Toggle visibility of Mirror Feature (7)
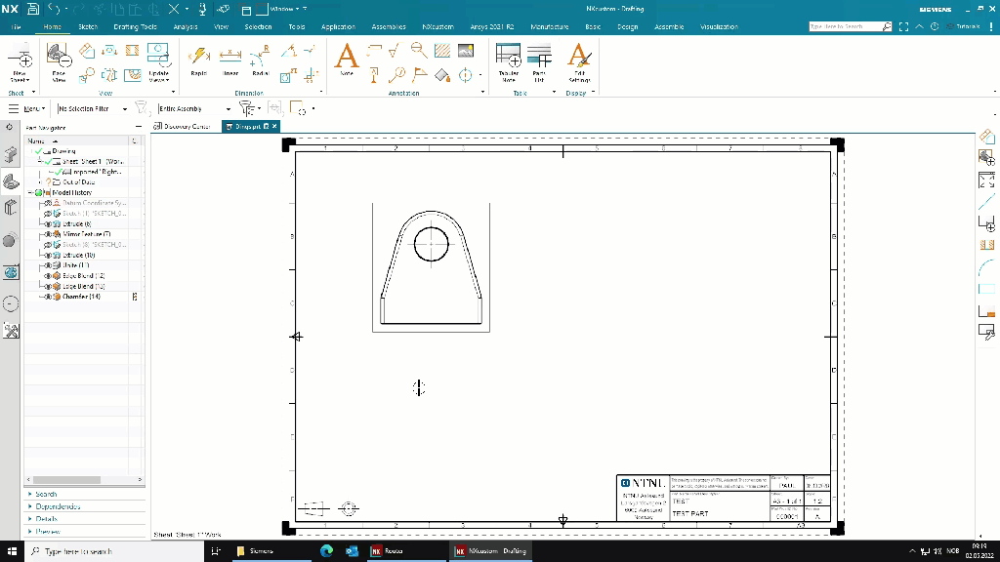 [47, 234]
